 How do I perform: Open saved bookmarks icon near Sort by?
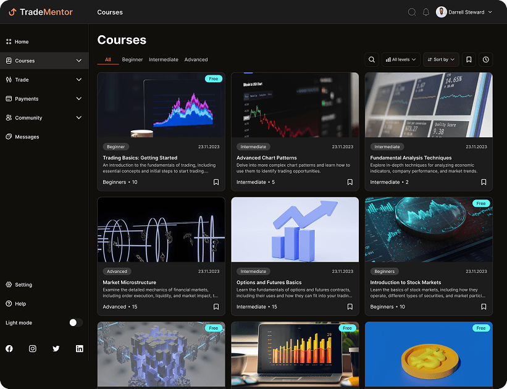coord(469,59)
